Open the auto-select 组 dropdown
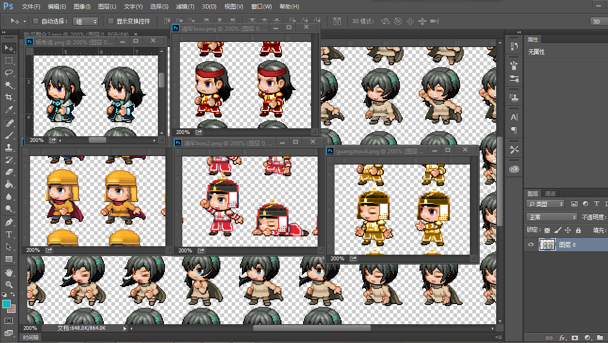 tap(86, 22)
